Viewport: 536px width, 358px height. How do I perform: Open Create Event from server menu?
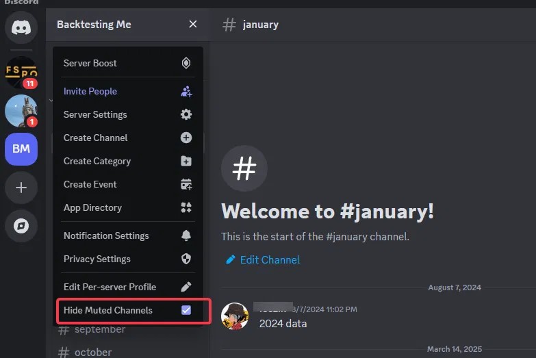click(90, 184)
